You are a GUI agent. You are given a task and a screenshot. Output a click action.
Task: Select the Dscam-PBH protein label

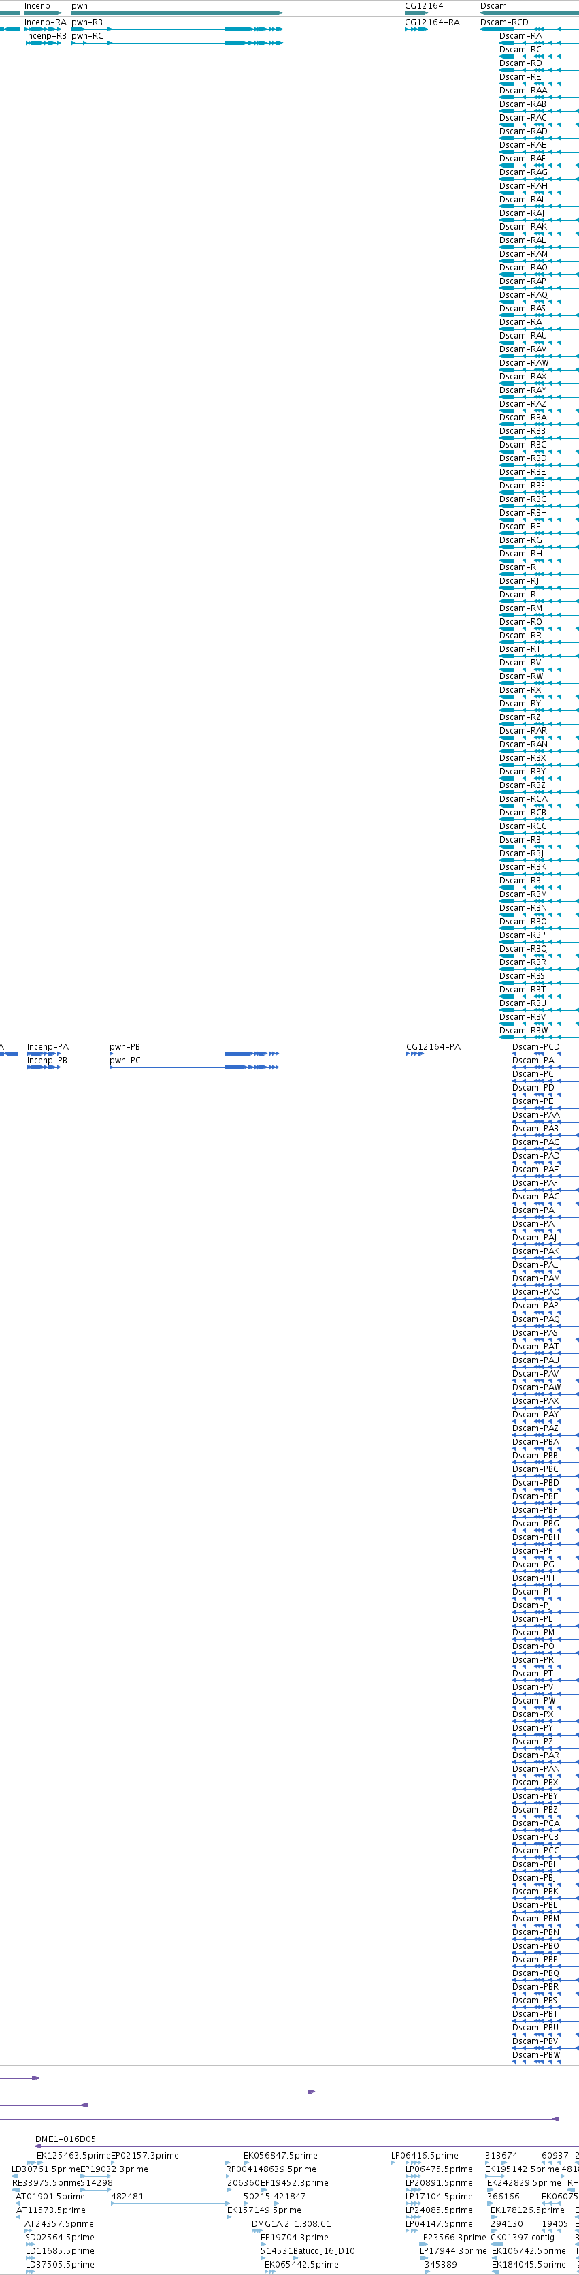[x=535, y=1537]
